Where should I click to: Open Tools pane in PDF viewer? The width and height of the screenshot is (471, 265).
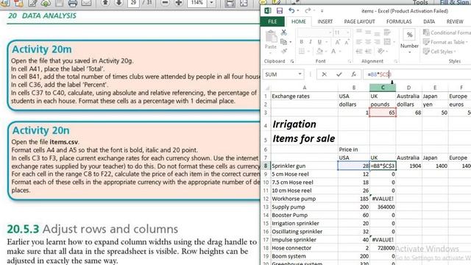coord(420,3)
